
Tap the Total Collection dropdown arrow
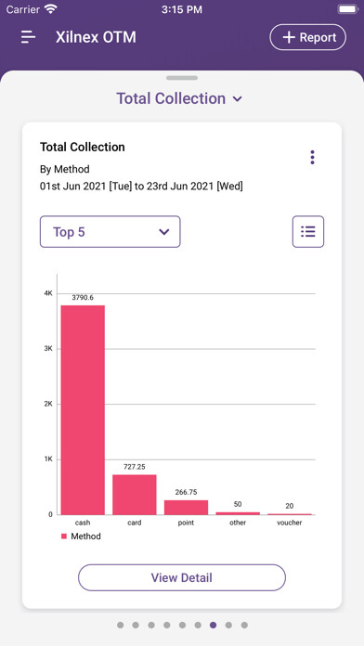click(238, 99)
